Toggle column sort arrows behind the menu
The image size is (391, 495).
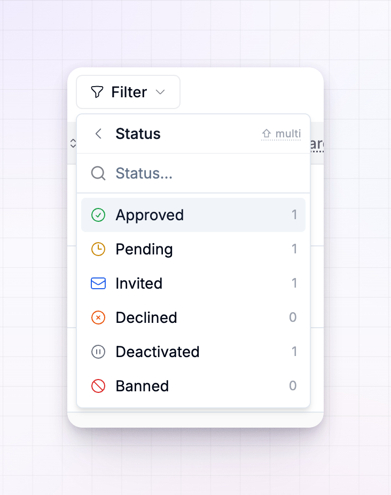[73, 143]
